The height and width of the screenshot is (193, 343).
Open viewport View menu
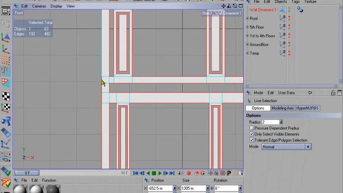(x=70, y=6)
